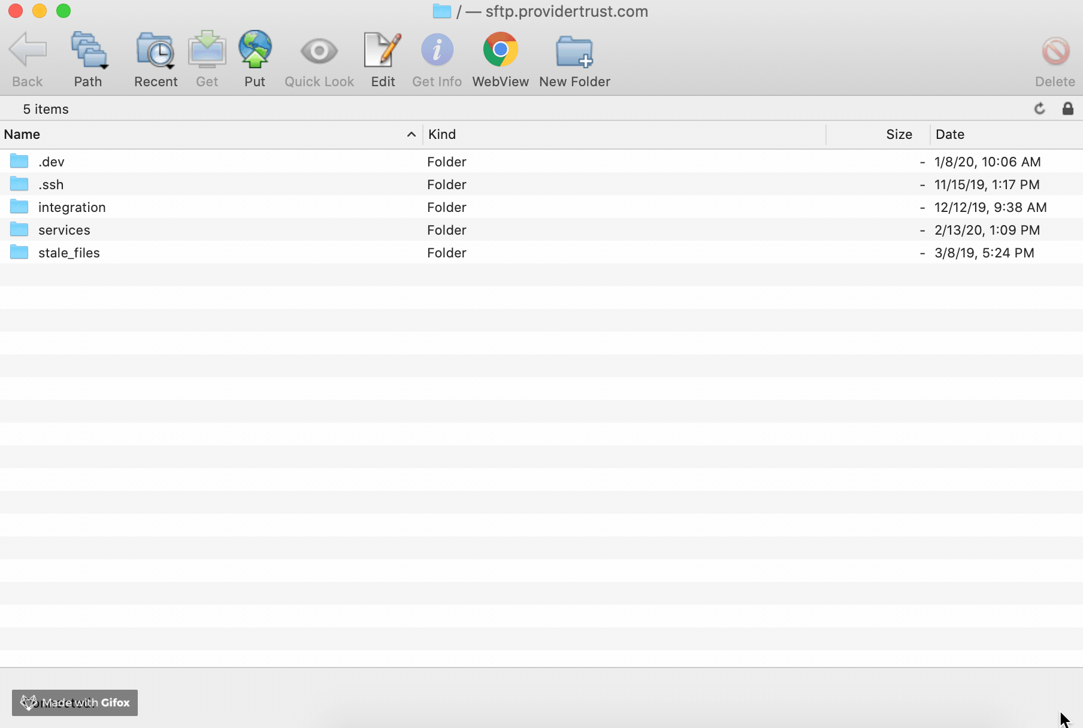
Task: Click date 11/15/19, 1:17 PM
Action: 987,184
